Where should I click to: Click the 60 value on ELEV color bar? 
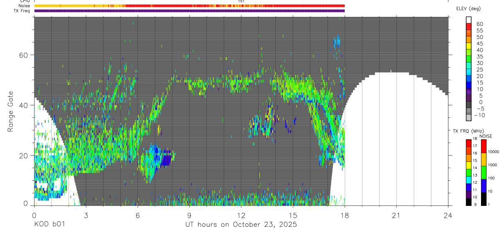tap(479, 24)
